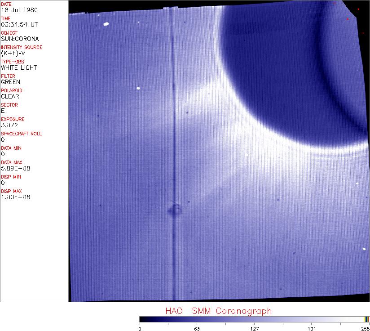The height and width of the screenshot is (331, 370).
Task: Click the CLEAR polaroid value
Action: point(11,96)
